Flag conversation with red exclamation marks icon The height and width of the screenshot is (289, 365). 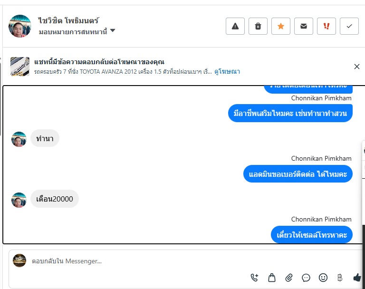point(327,26)
